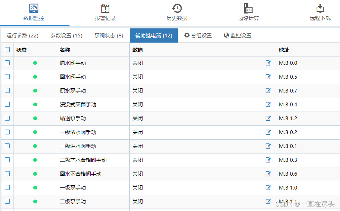
Task: Select the 辅助继电器 (12) tab
Action: (x=154, y=35)
